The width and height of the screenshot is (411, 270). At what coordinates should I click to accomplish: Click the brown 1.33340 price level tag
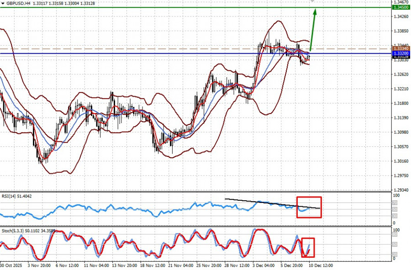click(401, 49)
